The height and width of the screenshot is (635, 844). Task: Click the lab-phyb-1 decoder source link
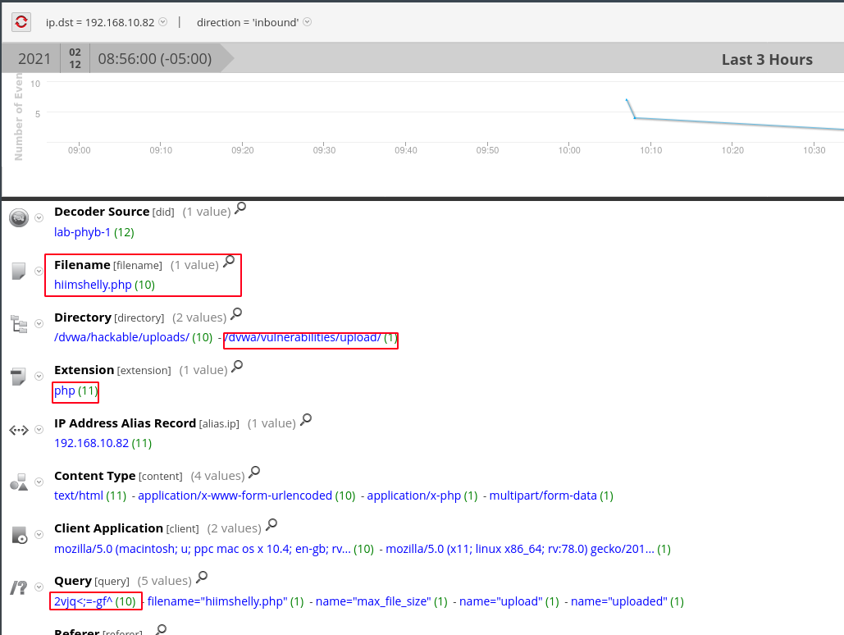click(80, 231)
